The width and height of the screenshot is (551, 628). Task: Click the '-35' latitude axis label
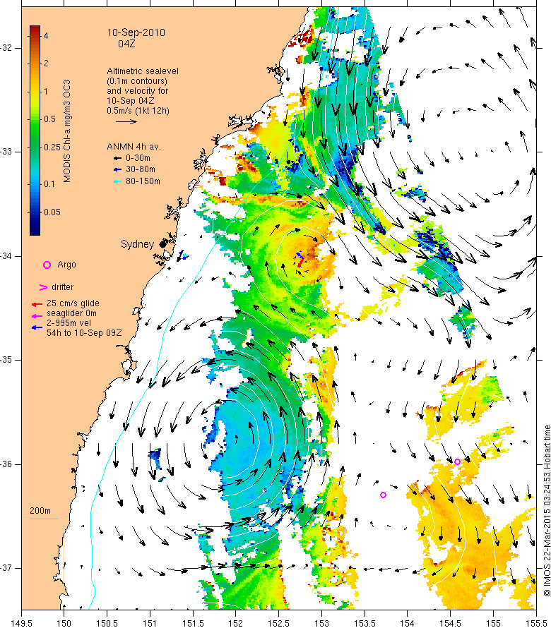click(6, 360)
